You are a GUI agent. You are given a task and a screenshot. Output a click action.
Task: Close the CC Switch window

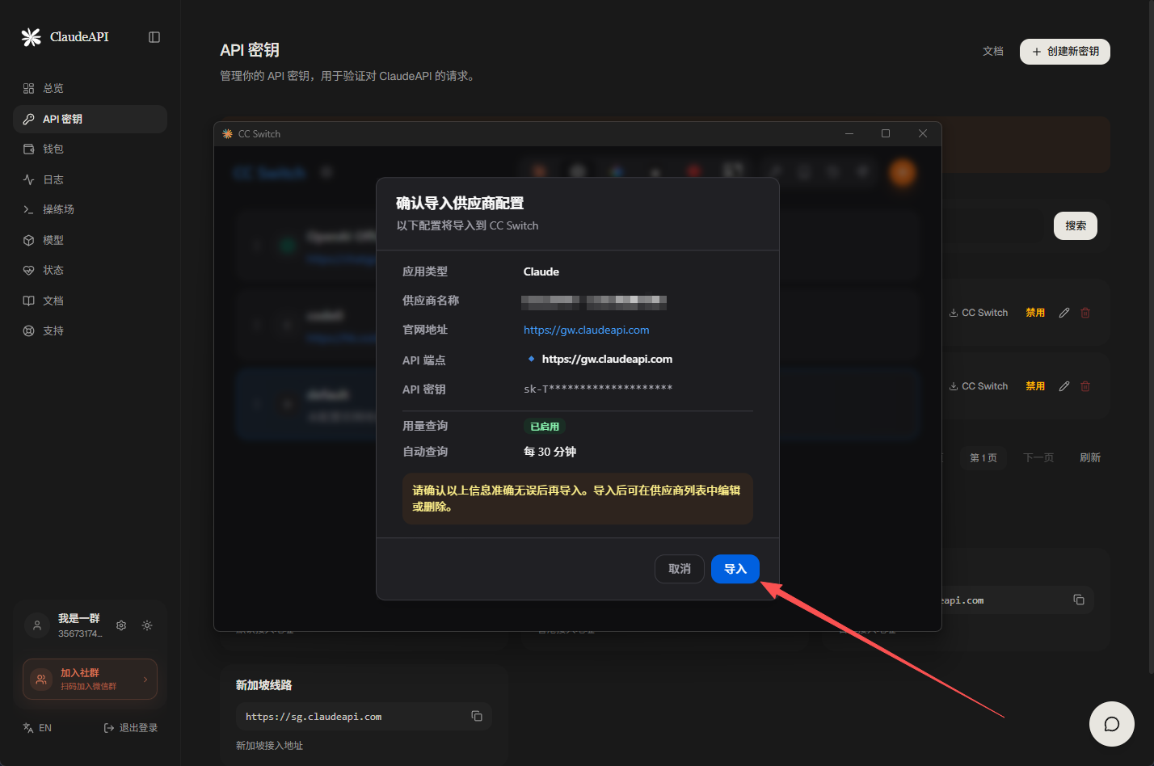pos(923,133)
